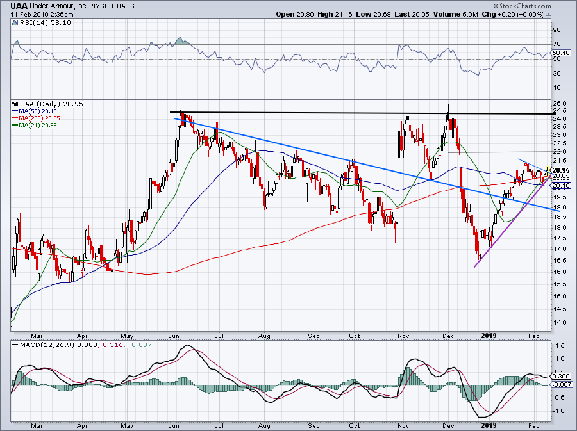
Task: Open the StockCharts.com copyright link
Action: [x=523, y=6]
